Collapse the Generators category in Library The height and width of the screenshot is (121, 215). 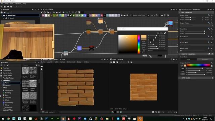coord(1,80)
